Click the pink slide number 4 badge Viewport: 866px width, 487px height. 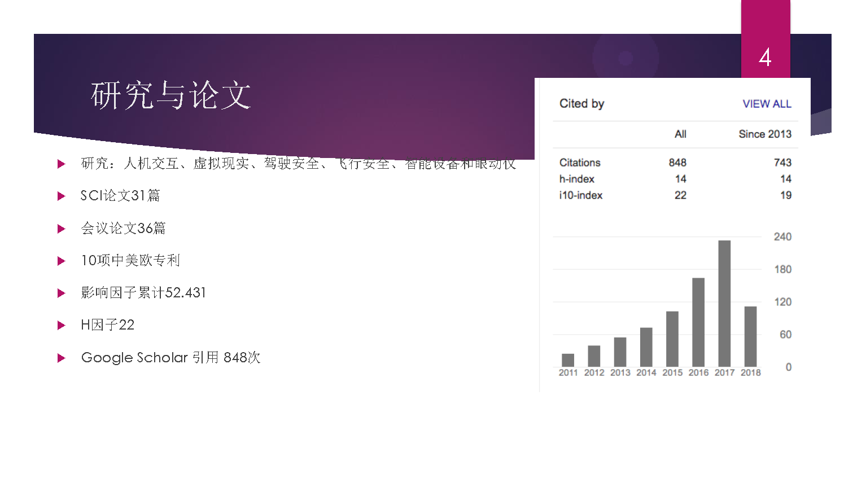coord(765,56)
